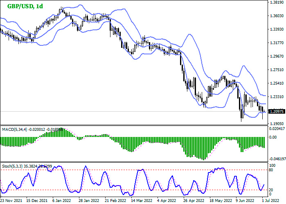This screenshot has width=286, height=204.
Task: Click price axis label 1.38190
Action: (277, 2)
